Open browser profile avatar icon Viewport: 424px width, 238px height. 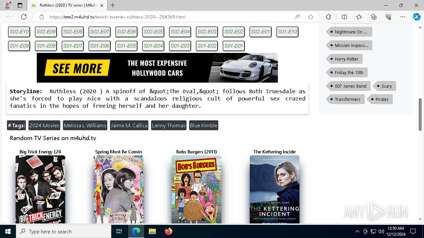point(7,5)
